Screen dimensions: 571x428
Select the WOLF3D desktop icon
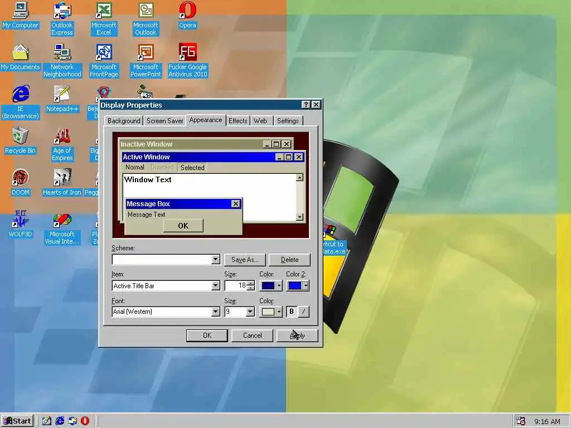(x=21, y=225)
